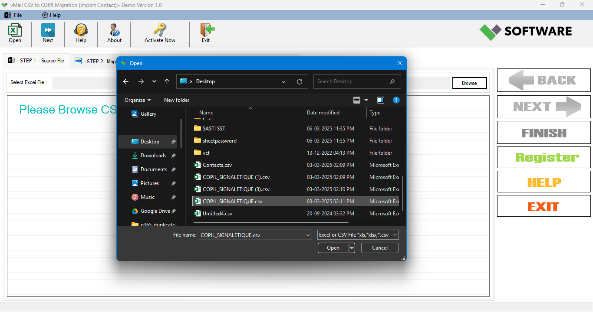The width and height of the screenshot is (593, 312).
Task: Select the Contacts.csv file
Action: [x=295, y=165]
